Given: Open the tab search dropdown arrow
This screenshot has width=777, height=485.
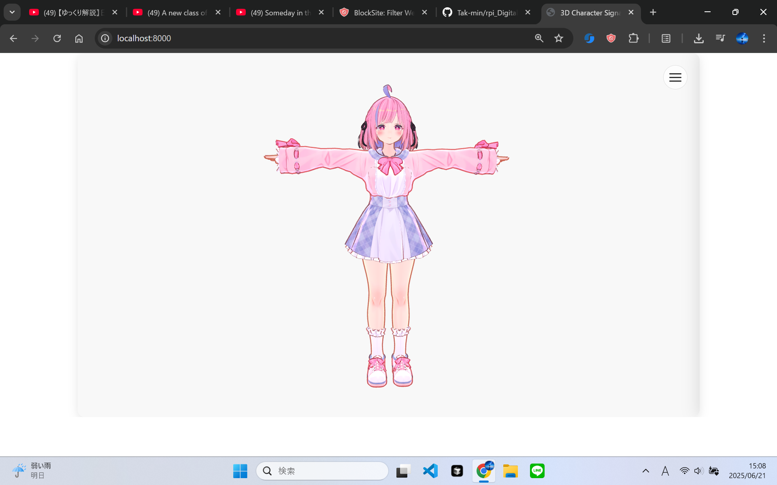Looking at the screenshot, I should [x=12, y=12].
